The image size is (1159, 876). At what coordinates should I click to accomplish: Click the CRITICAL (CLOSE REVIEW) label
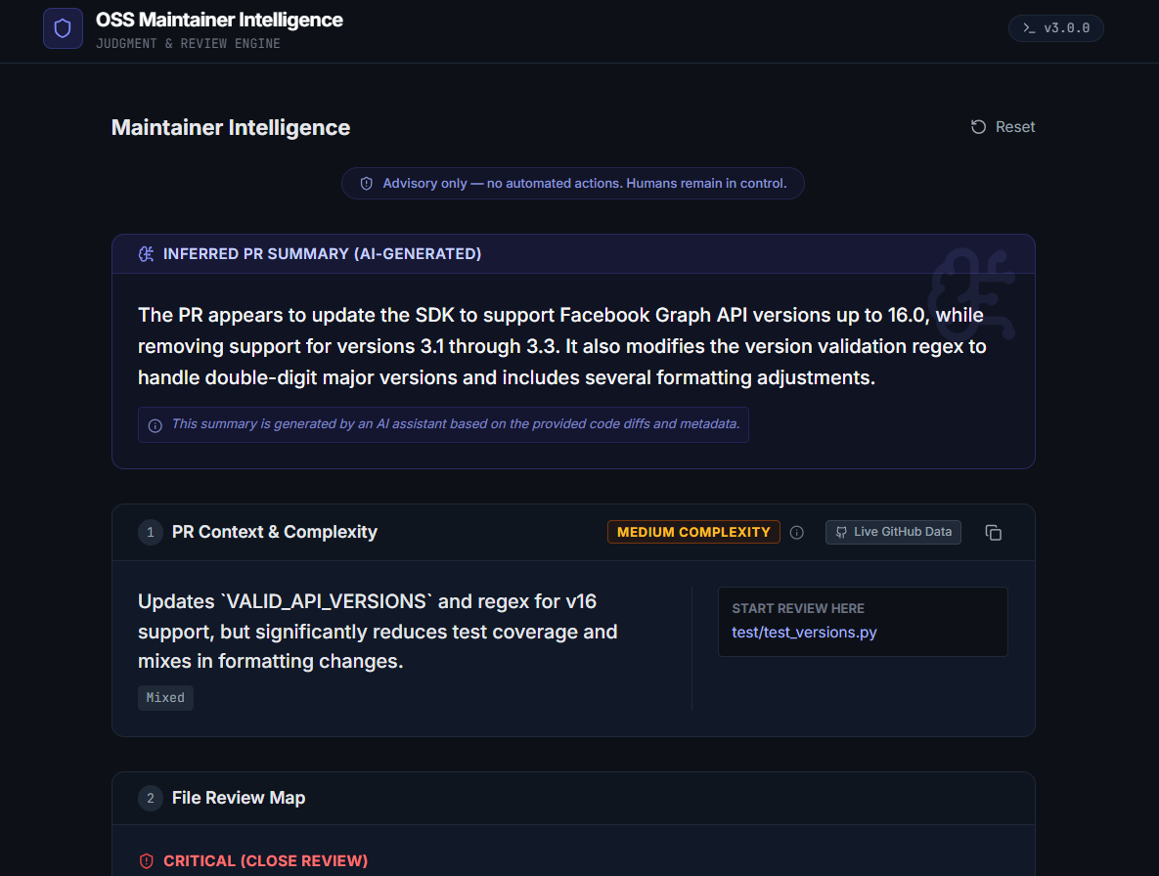pos(265,860)
